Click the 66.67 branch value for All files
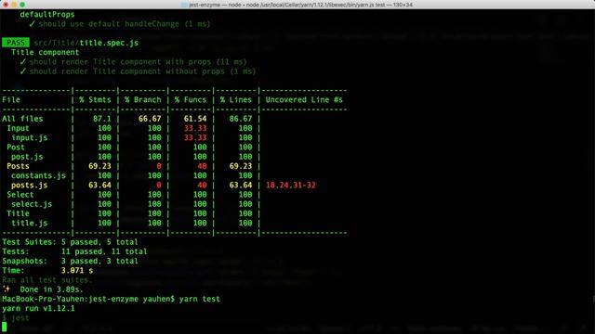This screenshot has width=595, height=334. tap(150, 119)
